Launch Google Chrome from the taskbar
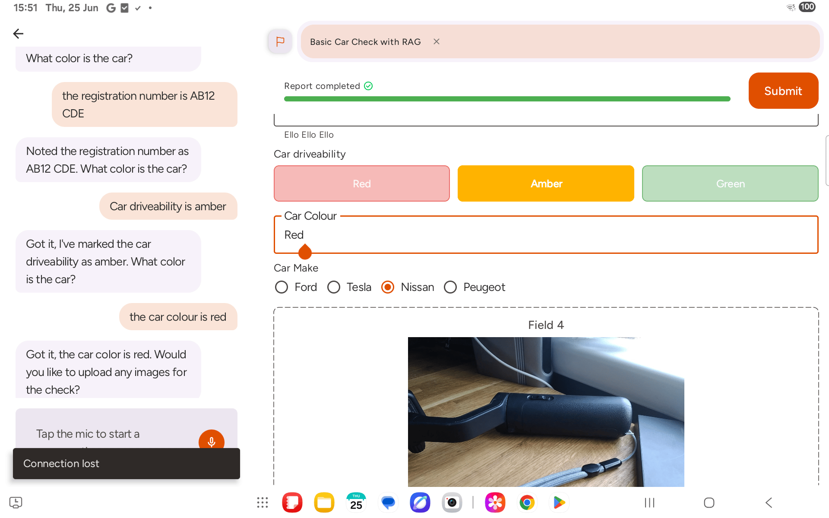 527,502
